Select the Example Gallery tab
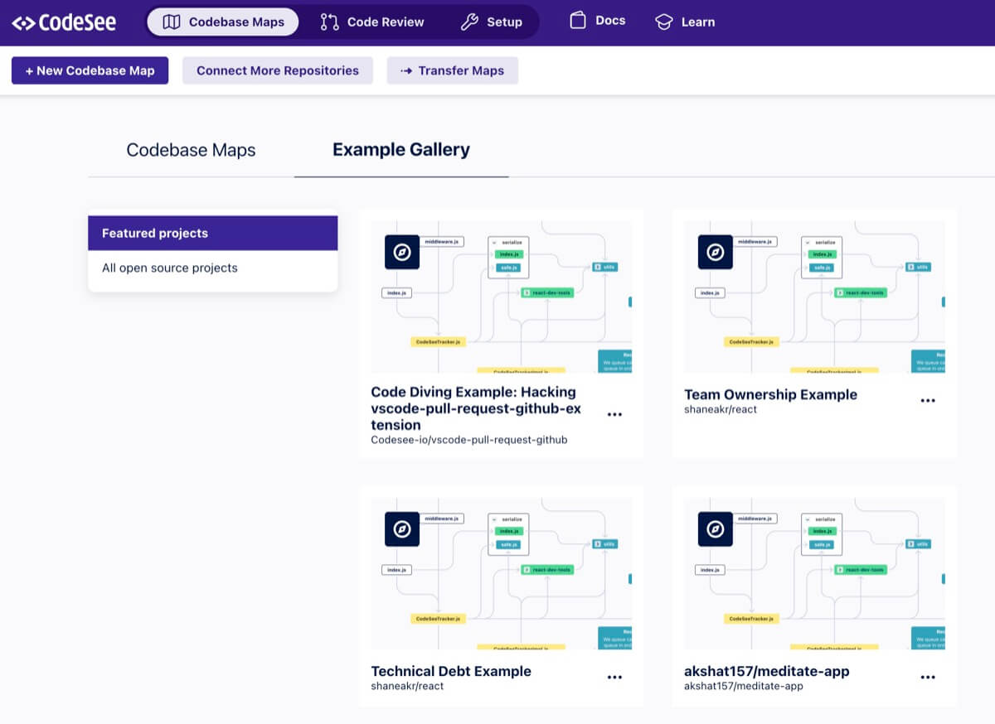 pyautogui.click(x=401, y=150)
